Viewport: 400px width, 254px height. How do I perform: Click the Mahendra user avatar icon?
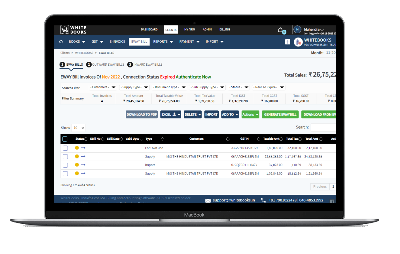point(297,30)
